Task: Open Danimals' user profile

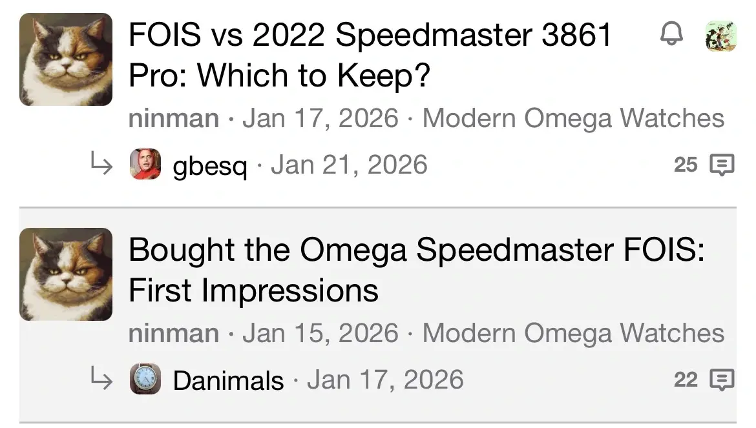Action: pos(228,380)
